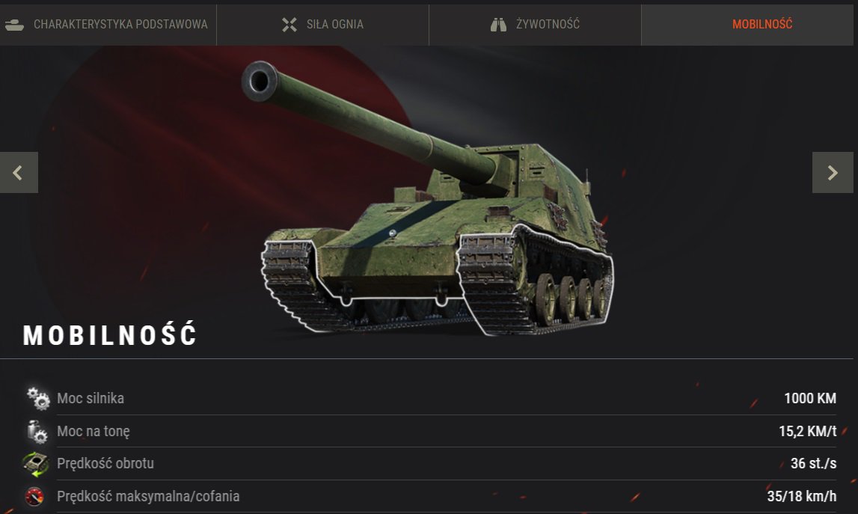Image resolution: width=858 pixels, height=514 pixels.
Task: Click the binoculars survivability icon
Action: [x=498, y=25]
